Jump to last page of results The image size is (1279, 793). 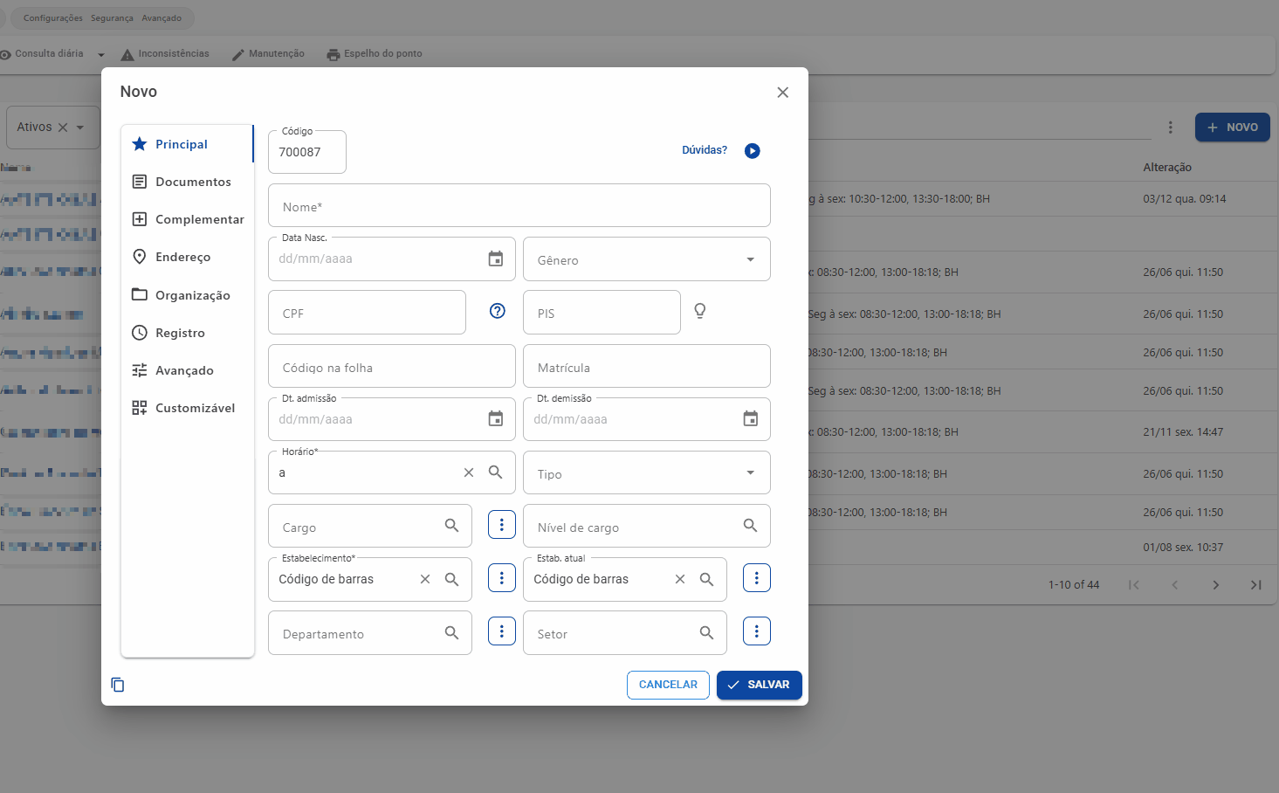point(1255,585)
